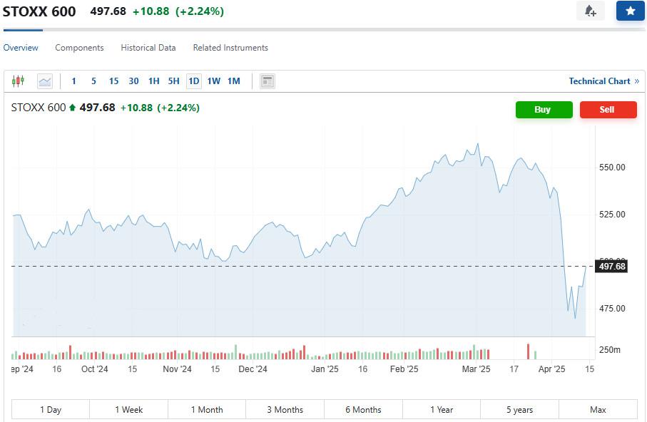Click the 525.00 price axis label

coord(612,214)
